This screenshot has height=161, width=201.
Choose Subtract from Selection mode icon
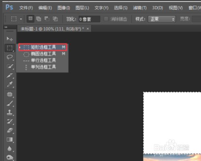pyautogui.click(x=47, y=19)
